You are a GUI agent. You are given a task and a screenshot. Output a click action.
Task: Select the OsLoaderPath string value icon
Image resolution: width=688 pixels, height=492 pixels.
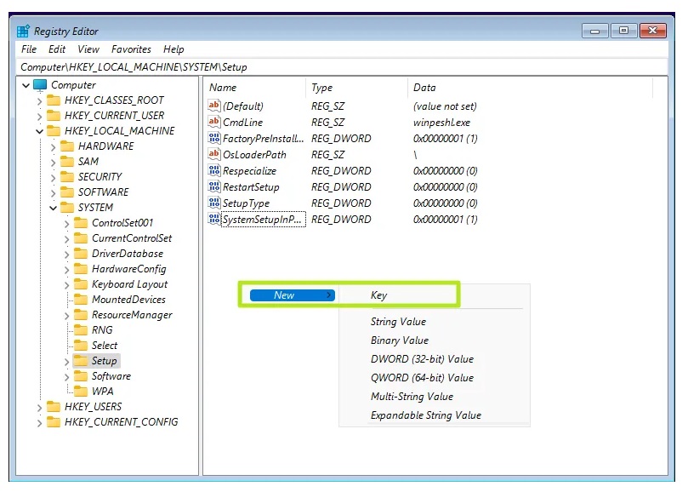pyautogui.click(x=214, y=155)
